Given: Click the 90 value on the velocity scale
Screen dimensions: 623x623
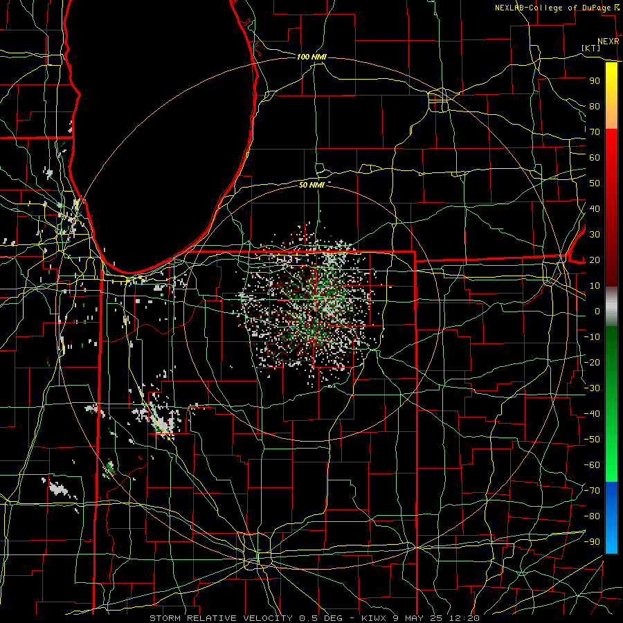Looking at the screenshot, I should coord(595,81).
